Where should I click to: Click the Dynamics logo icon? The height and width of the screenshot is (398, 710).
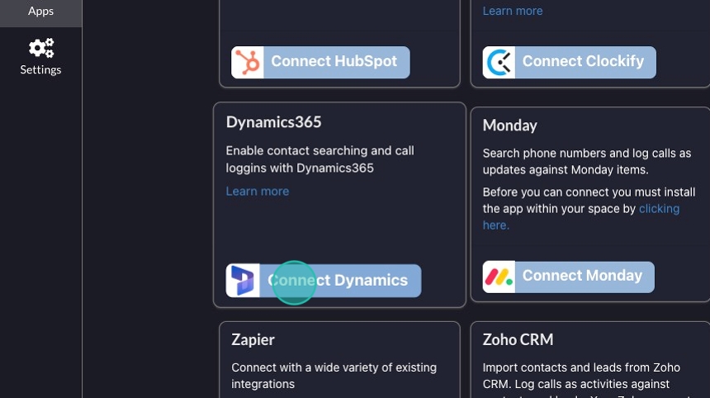tap(243, 281)
